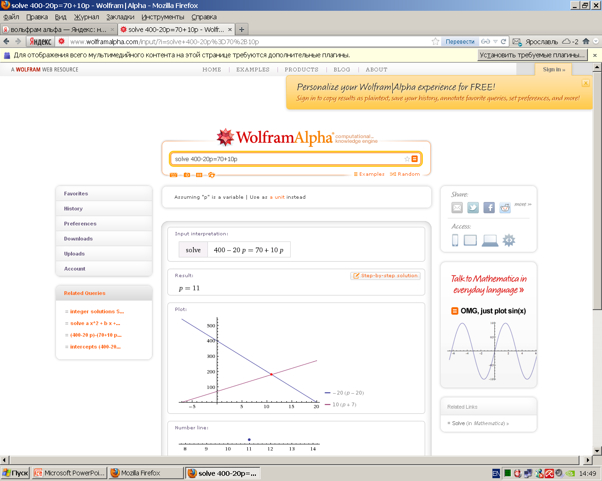Click the image input camera icon
This screenshot has height=481, width=602.
click(x=187, y=175)
